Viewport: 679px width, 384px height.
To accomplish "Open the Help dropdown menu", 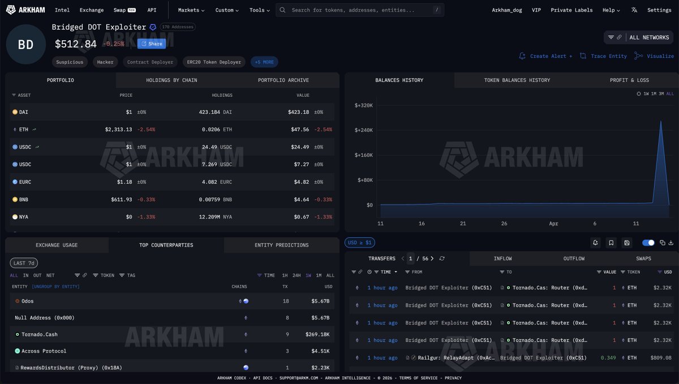I will (x=611, y=10).
